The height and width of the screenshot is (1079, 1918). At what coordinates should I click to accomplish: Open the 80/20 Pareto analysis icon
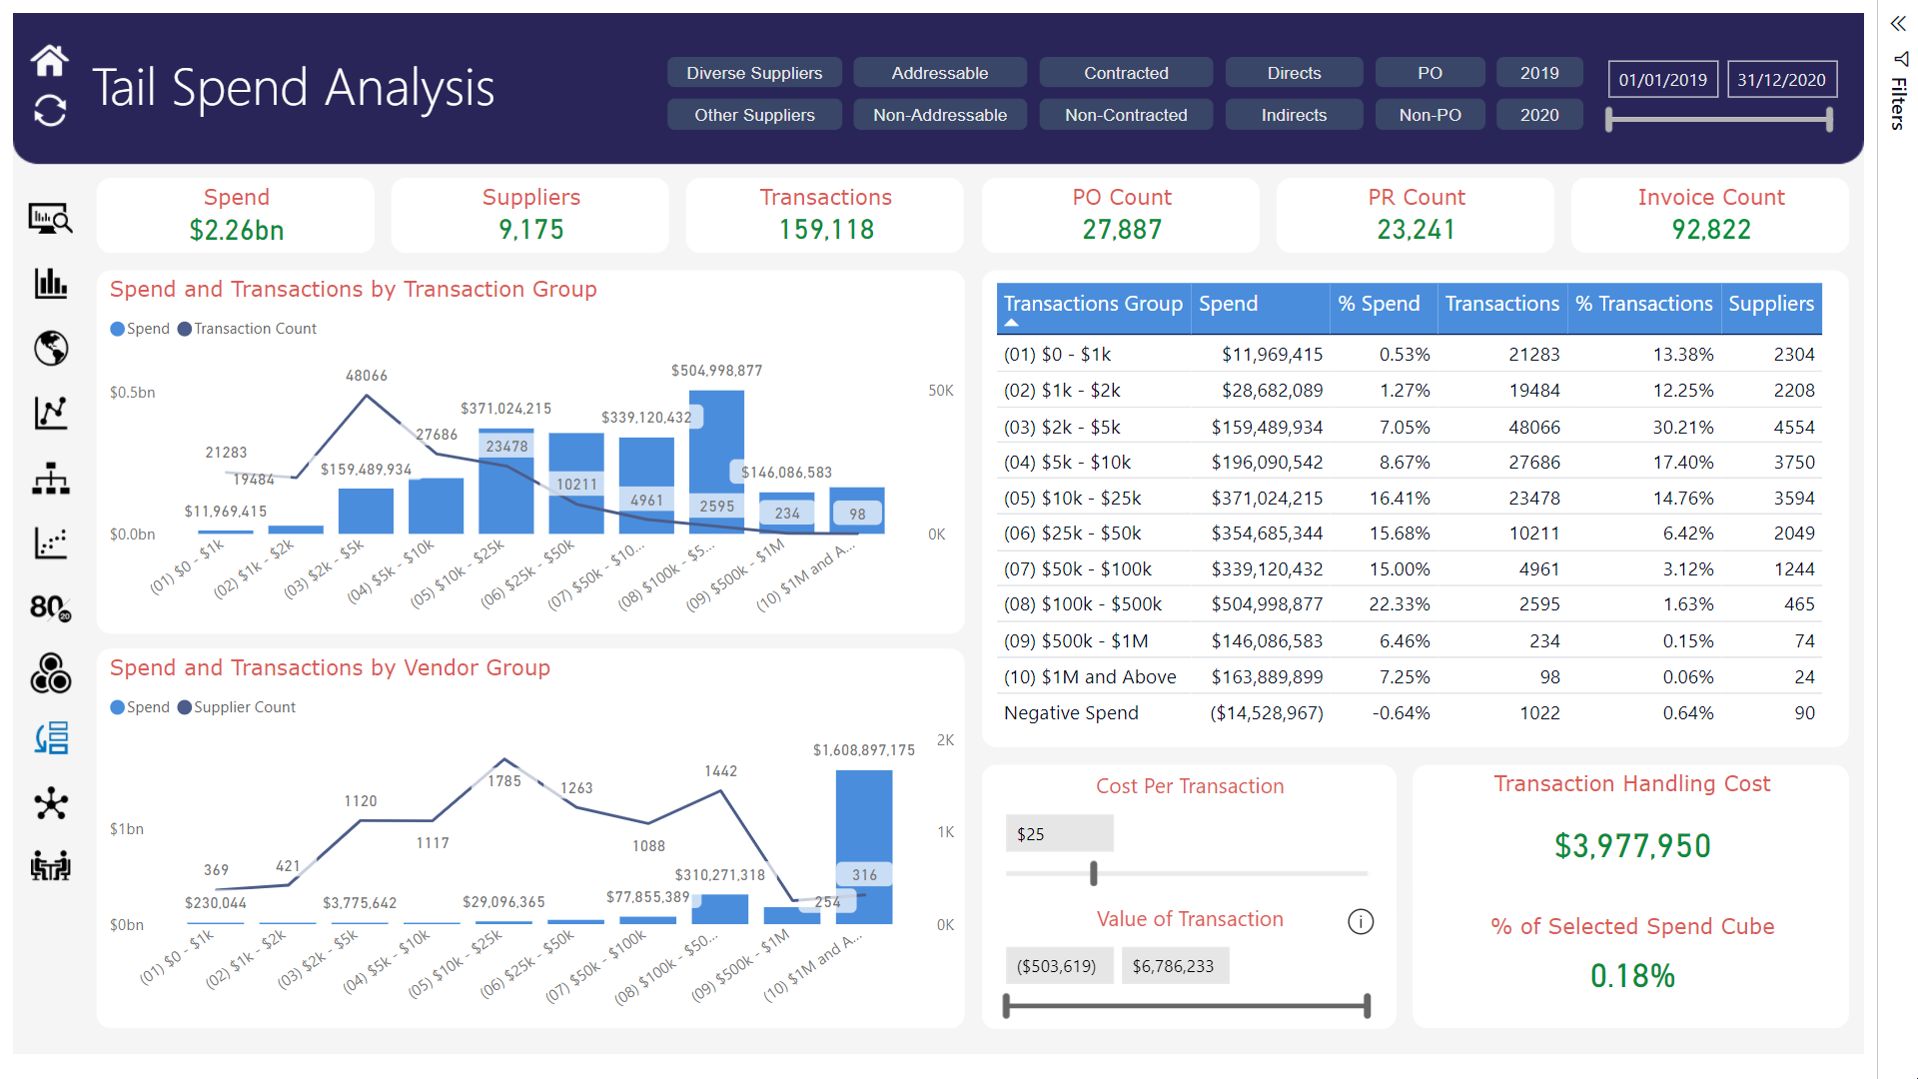[50, 607]
